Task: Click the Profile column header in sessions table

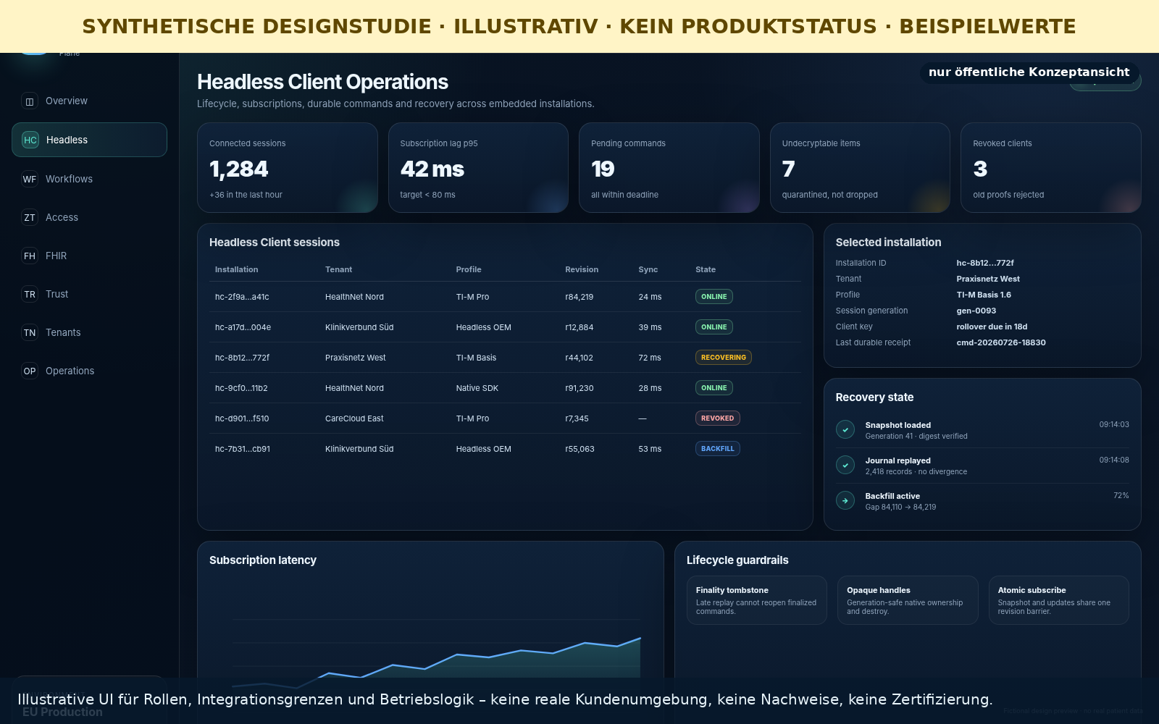Action: tap(469, 269)
